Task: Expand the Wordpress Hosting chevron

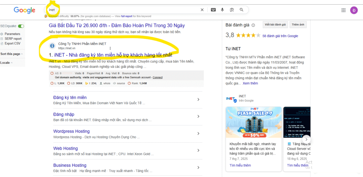Action: [198, 133]
